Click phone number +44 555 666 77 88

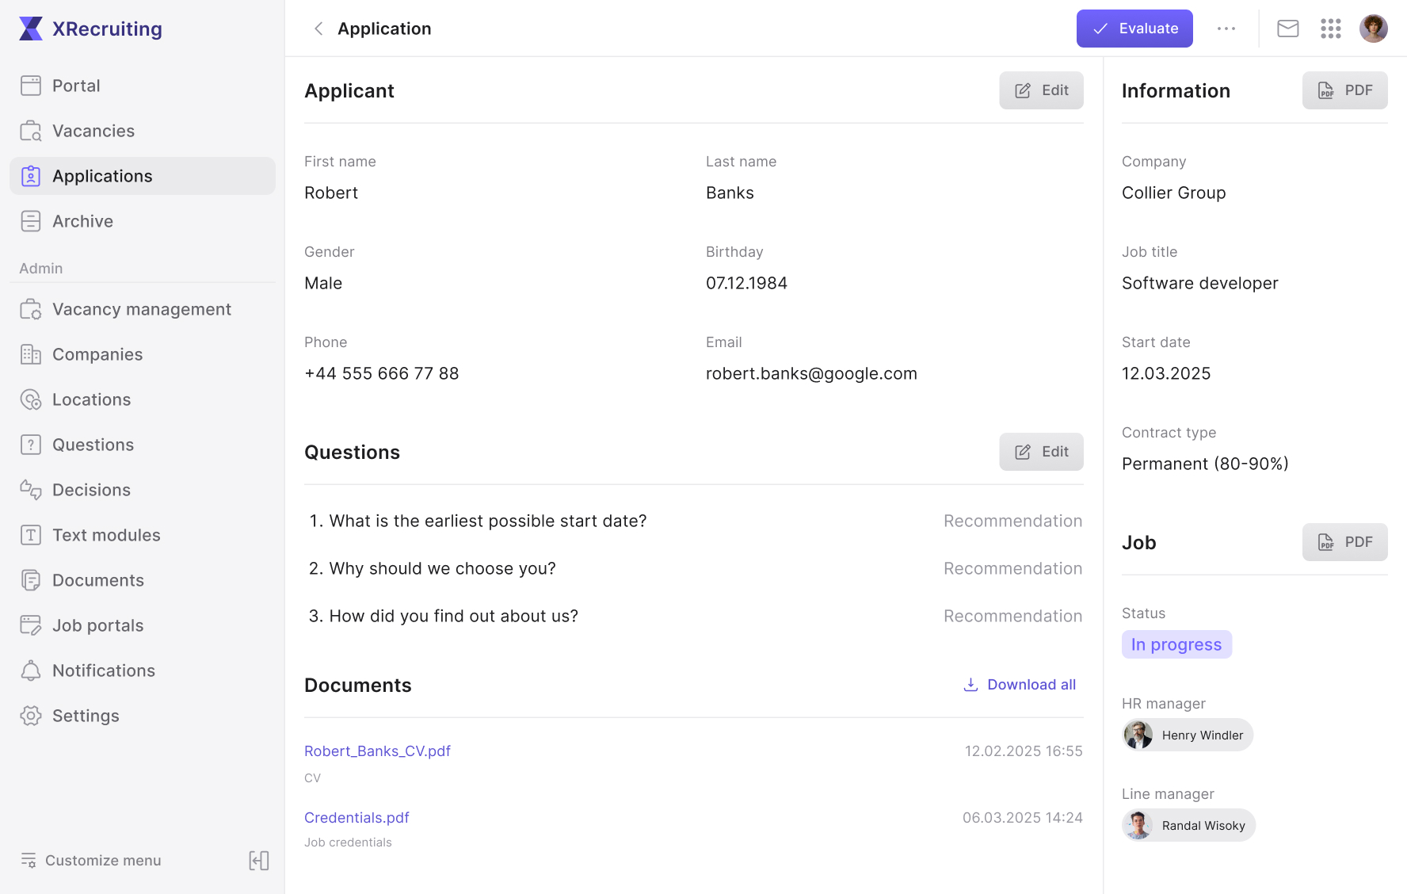[x=382, y=373]
